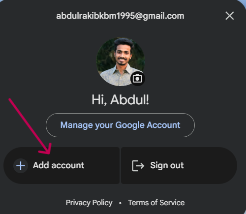Screen dimensions: 246x214
Task: Click the sign-out arrow icon
Action: pos(138,166)
